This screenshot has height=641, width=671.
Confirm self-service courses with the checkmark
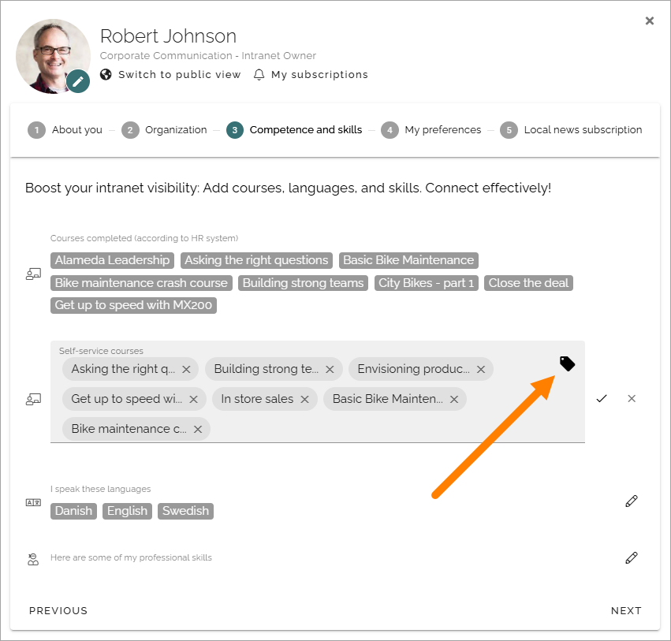pyautogui.click(x=602, y=398)
